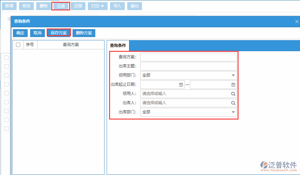This screenshot has height=175, width=300.
Task: Open the 打印 dropdown button
Action: pyautogui.click(x=97, y=6)
